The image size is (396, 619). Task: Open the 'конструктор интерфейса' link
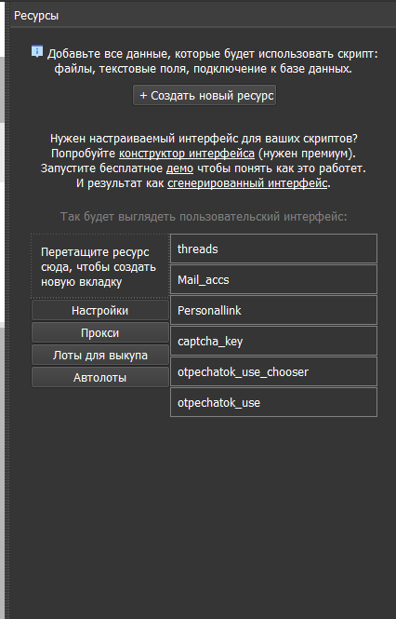(x=187, y=154)
